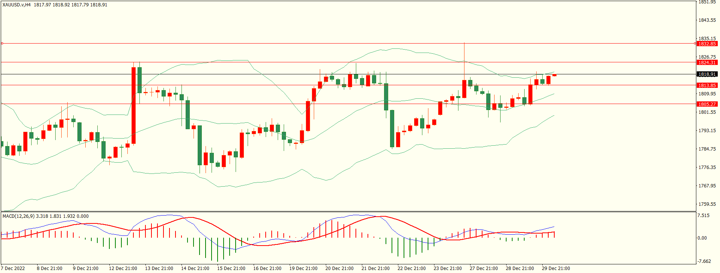Click the MACD scale value 7.515

(703, 216)
